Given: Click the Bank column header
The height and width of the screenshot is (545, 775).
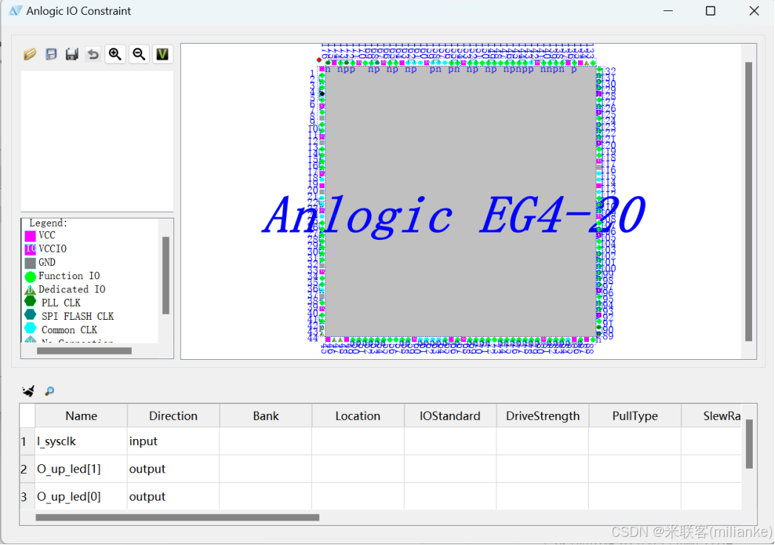Looking at the screenshot, I should pyautogui.click(x=266, y=416).
